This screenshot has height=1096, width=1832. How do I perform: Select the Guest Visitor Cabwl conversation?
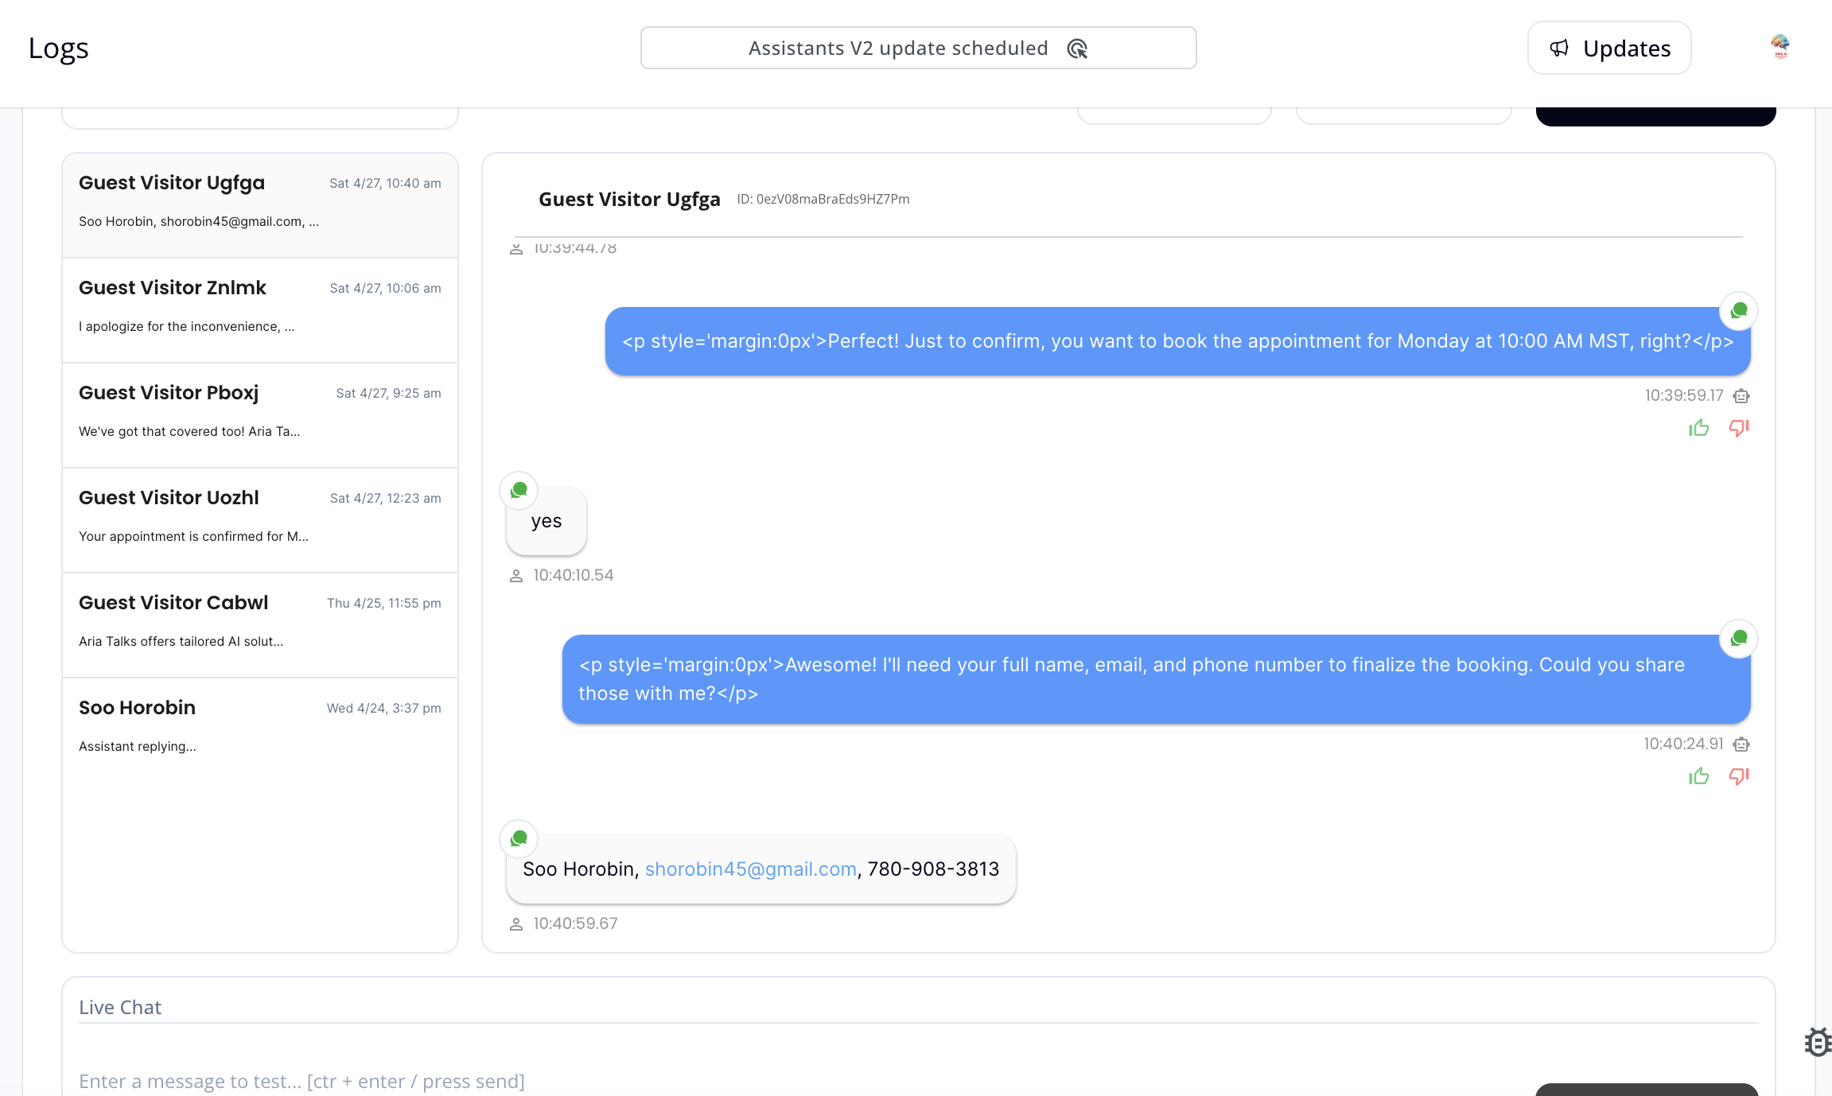click(260, 623)
